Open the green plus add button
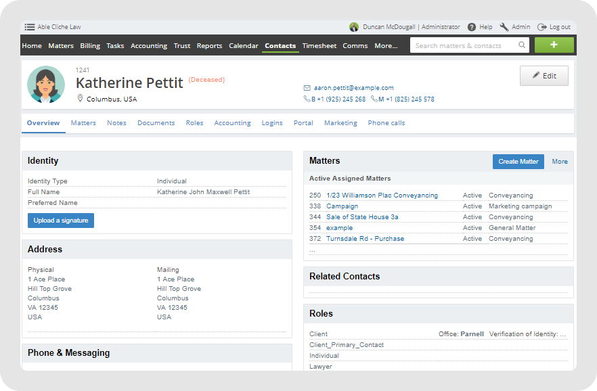This screenshot has width=597, height=391. point(554,45)
